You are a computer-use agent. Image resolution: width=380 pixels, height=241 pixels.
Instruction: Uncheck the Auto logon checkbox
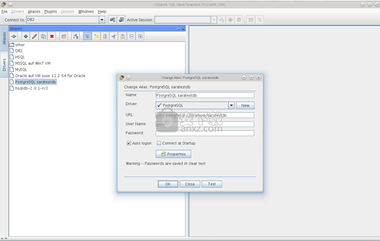click(129, 143)
